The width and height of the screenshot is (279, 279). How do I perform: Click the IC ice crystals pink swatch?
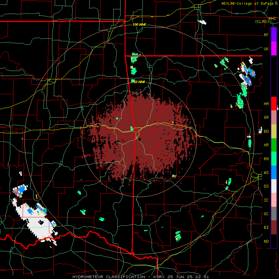click(x=274, y=200)
